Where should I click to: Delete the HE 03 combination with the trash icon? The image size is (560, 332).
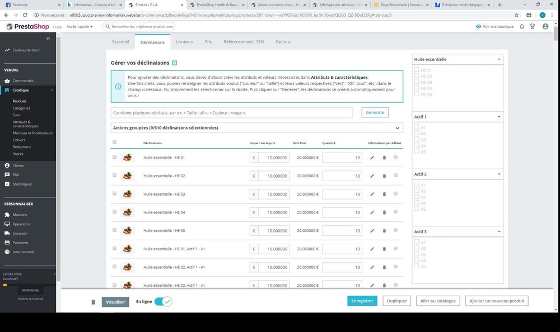pyautogui.click(x=384, y=194)
